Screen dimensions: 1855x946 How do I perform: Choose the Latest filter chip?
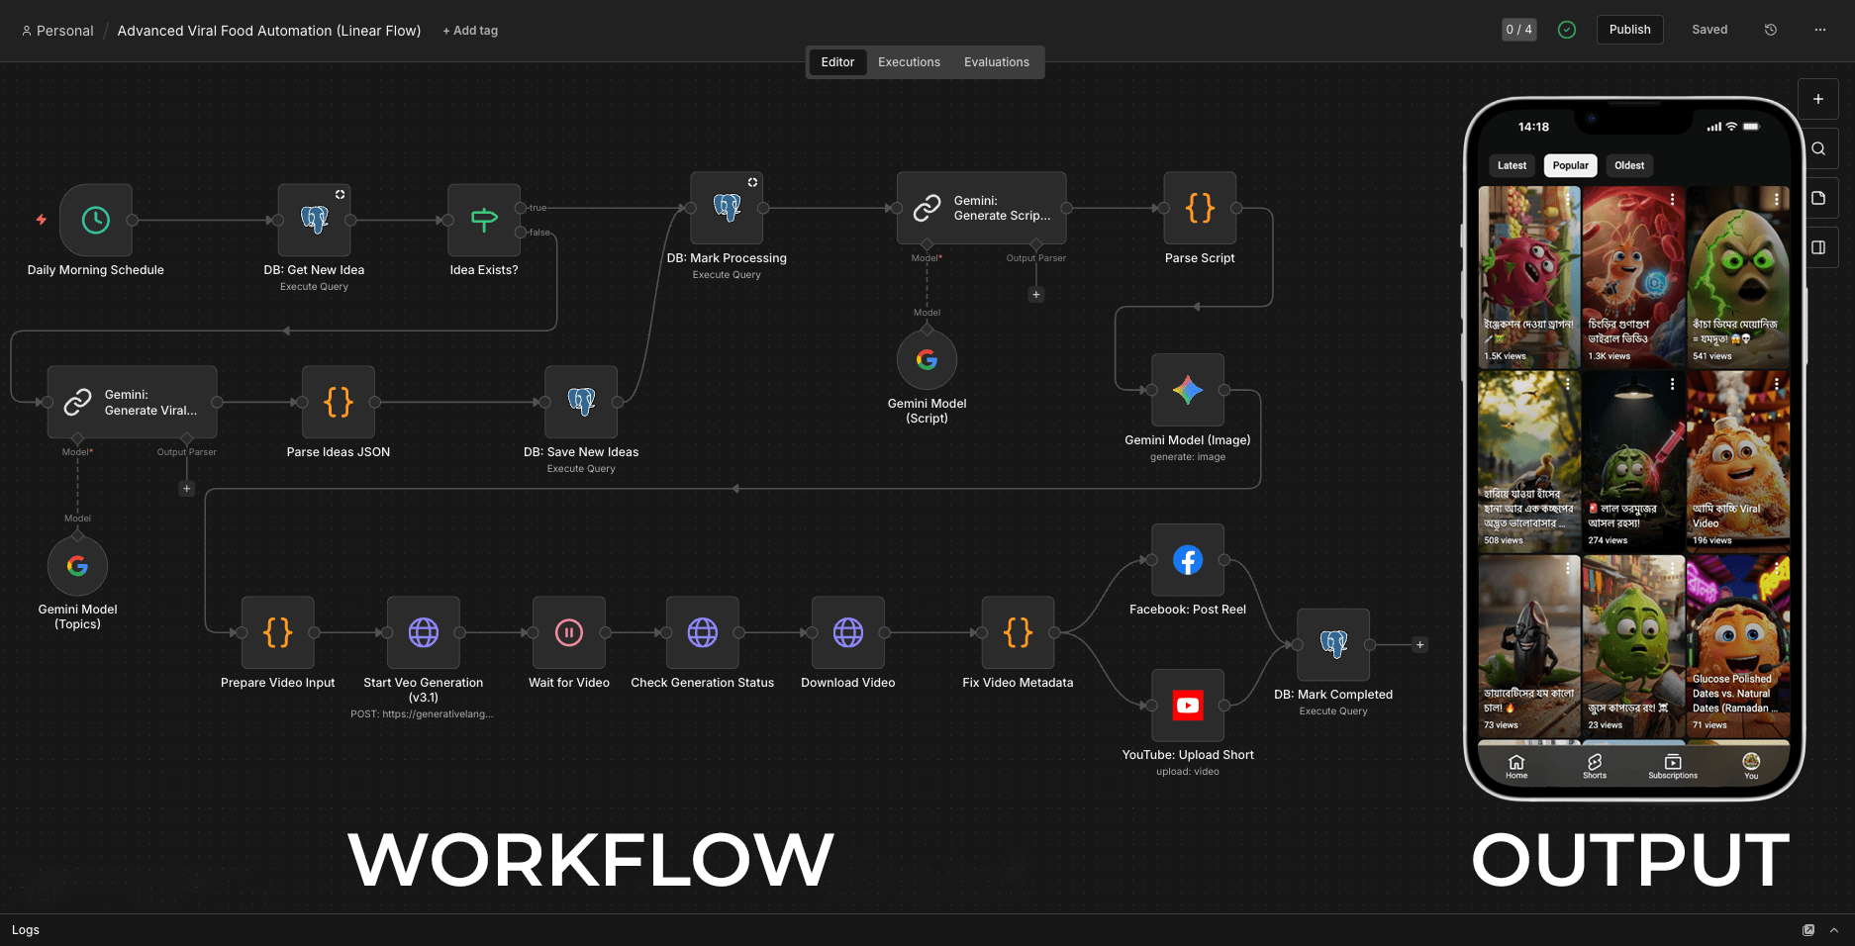click(x=1512, y=165)
